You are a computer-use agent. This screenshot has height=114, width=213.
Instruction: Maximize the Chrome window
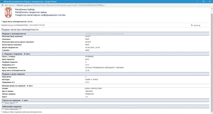[202, 1]
